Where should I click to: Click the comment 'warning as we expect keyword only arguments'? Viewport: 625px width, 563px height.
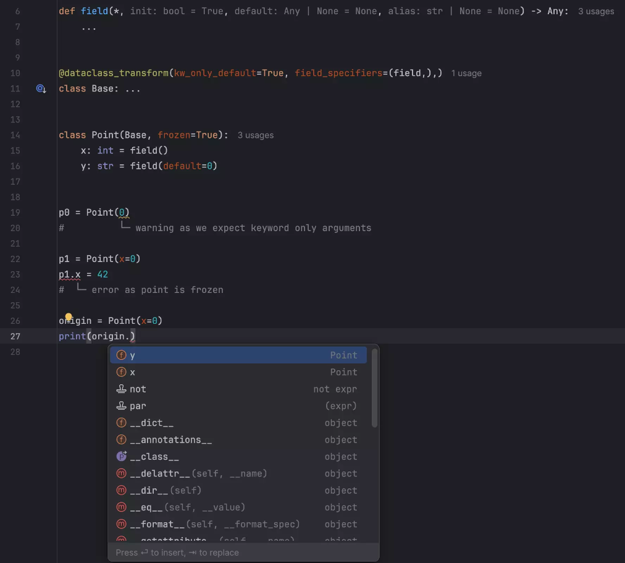(253, 228)
